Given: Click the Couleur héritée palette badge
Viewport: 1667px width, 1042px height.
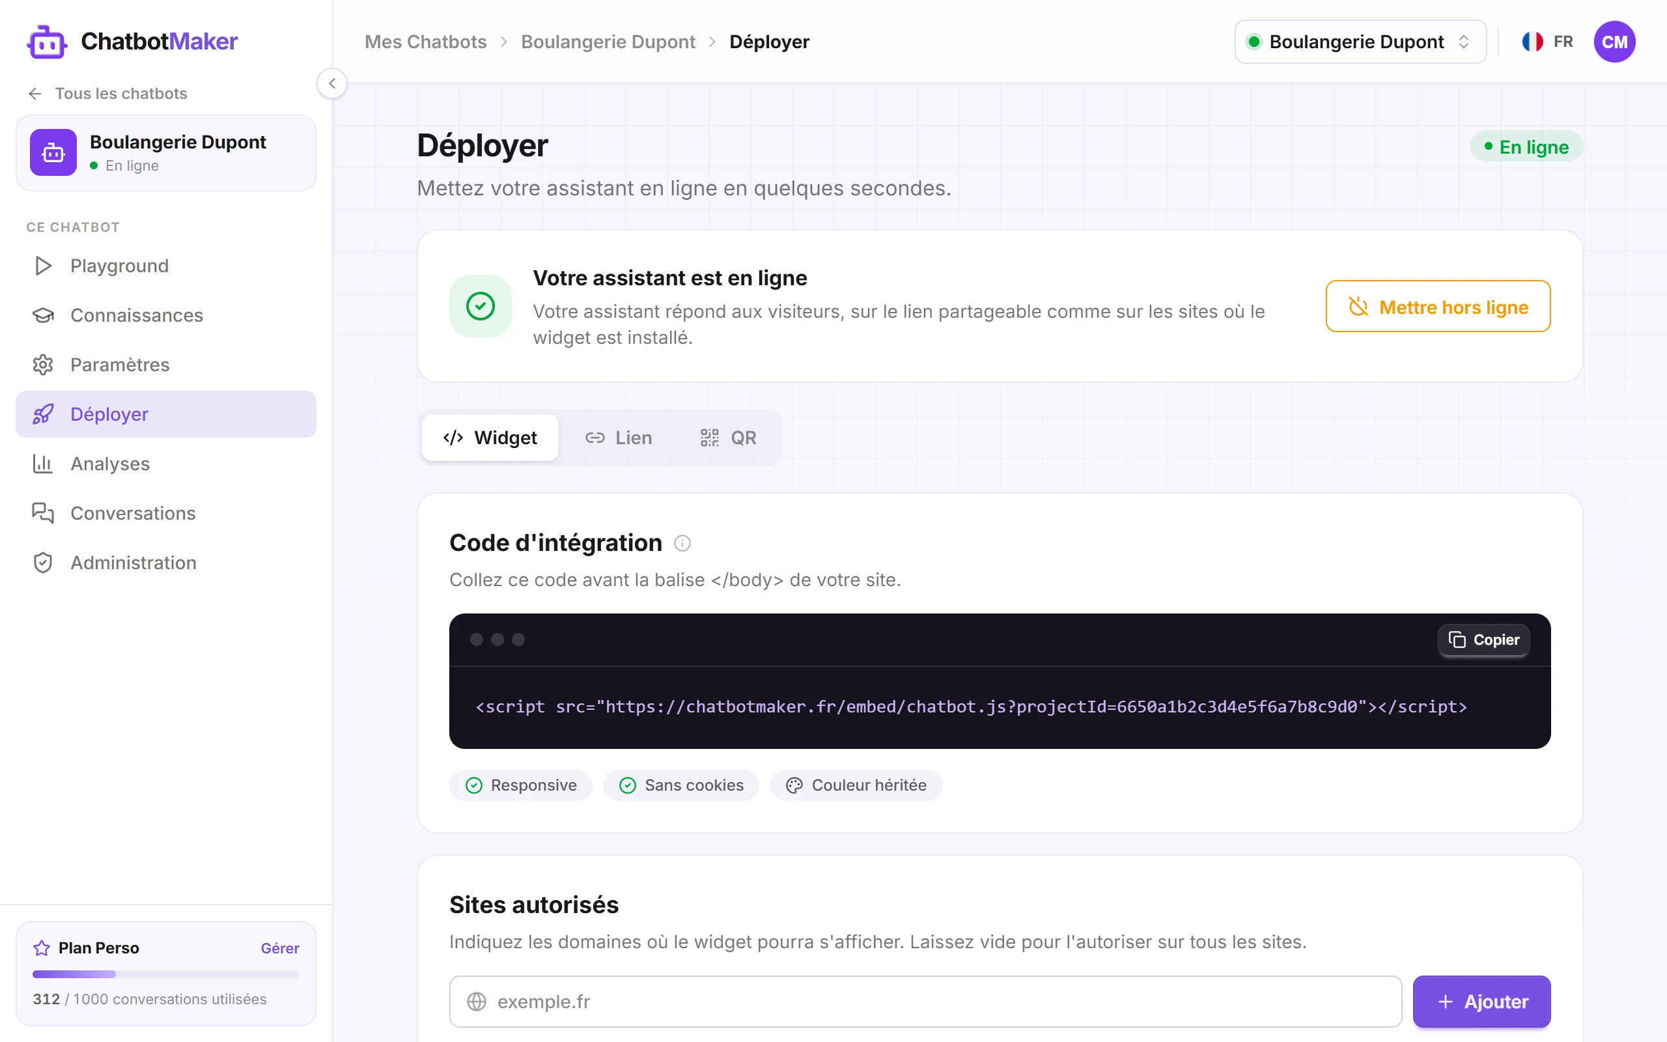Looking at the screenshot, I should click(x=856, y=785).
